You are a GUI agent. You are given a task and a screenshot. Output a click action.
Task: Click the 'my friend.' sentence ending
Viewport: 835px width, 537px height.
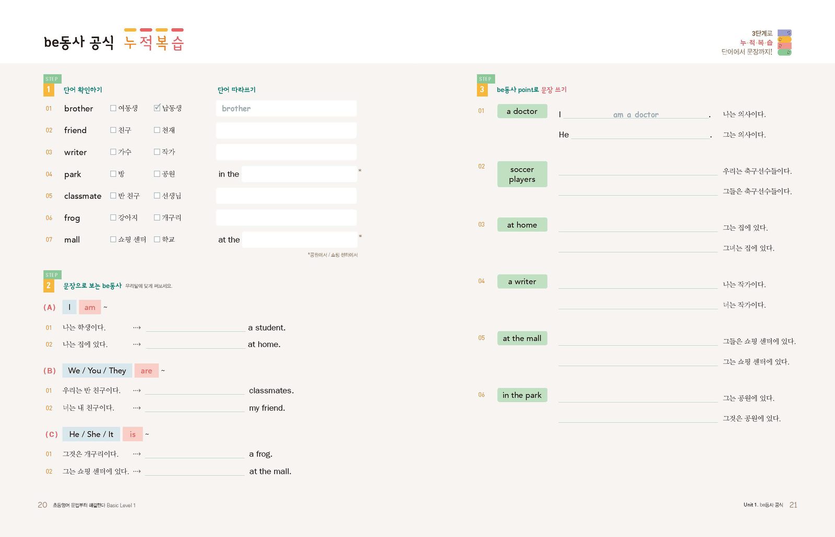[x=267, y=408]
